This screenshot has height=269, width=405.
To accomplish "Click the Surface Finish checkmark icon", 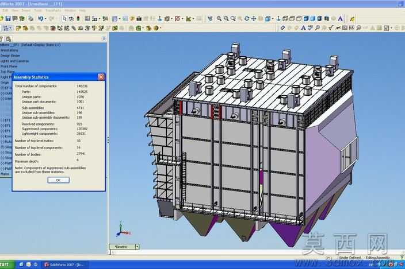I will [x=331, y=28].
